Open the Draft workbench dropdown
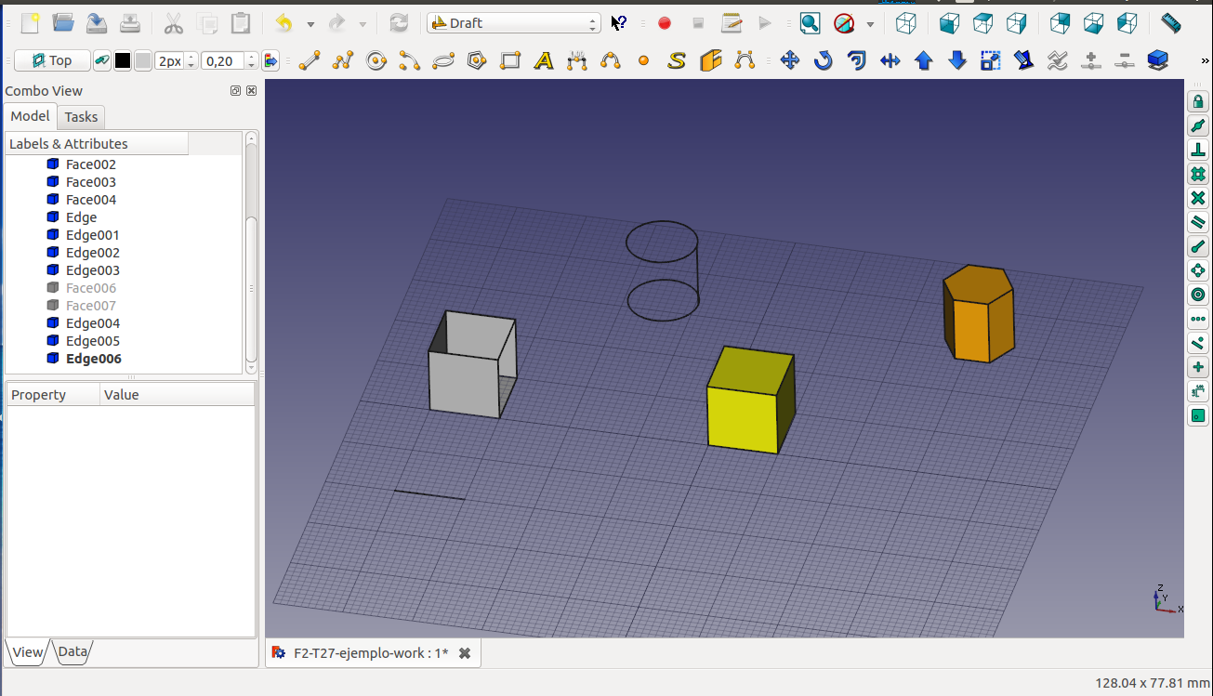The height and width of the screenshot is (696, 1213). pyautogui.click(x=514, y=23)
